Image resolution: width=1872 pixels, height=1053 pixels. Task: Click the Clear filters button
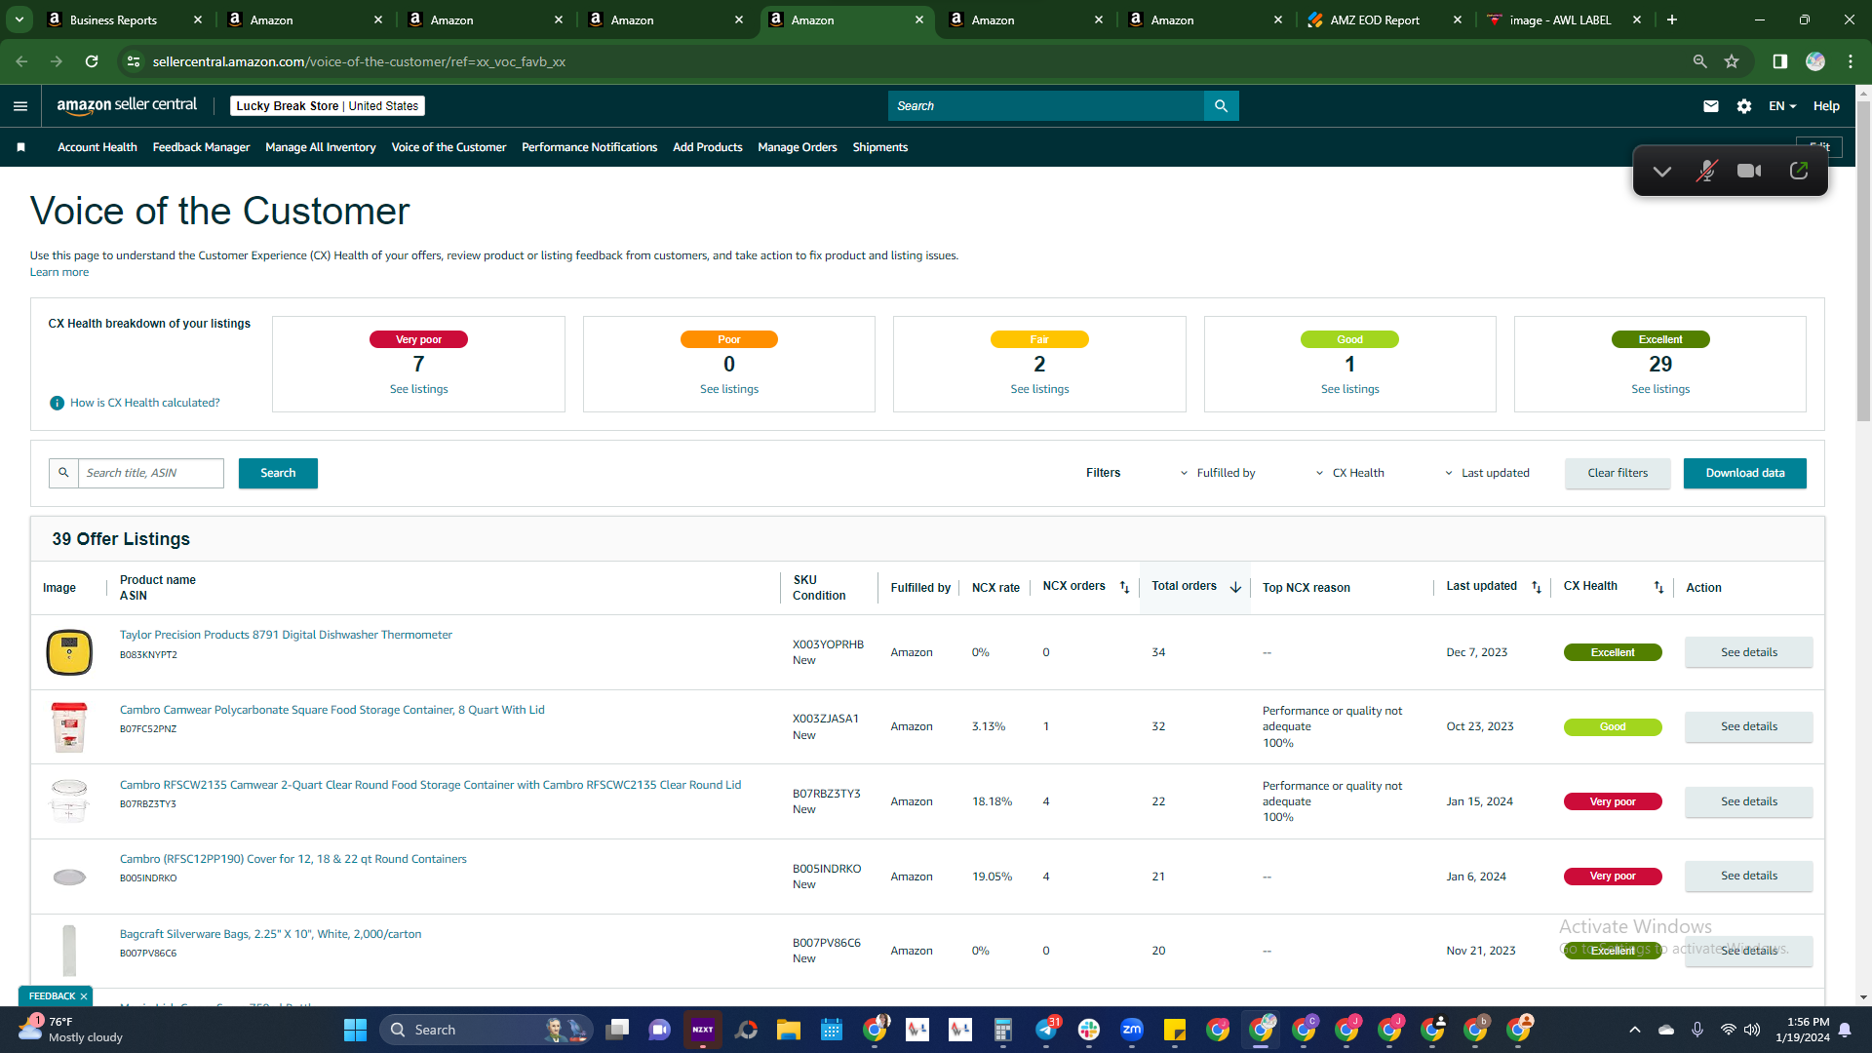coord(1618,473)
